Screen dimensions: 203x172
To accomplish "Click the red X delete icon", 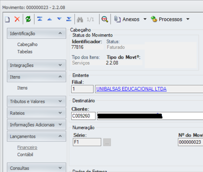I will 17,19.
